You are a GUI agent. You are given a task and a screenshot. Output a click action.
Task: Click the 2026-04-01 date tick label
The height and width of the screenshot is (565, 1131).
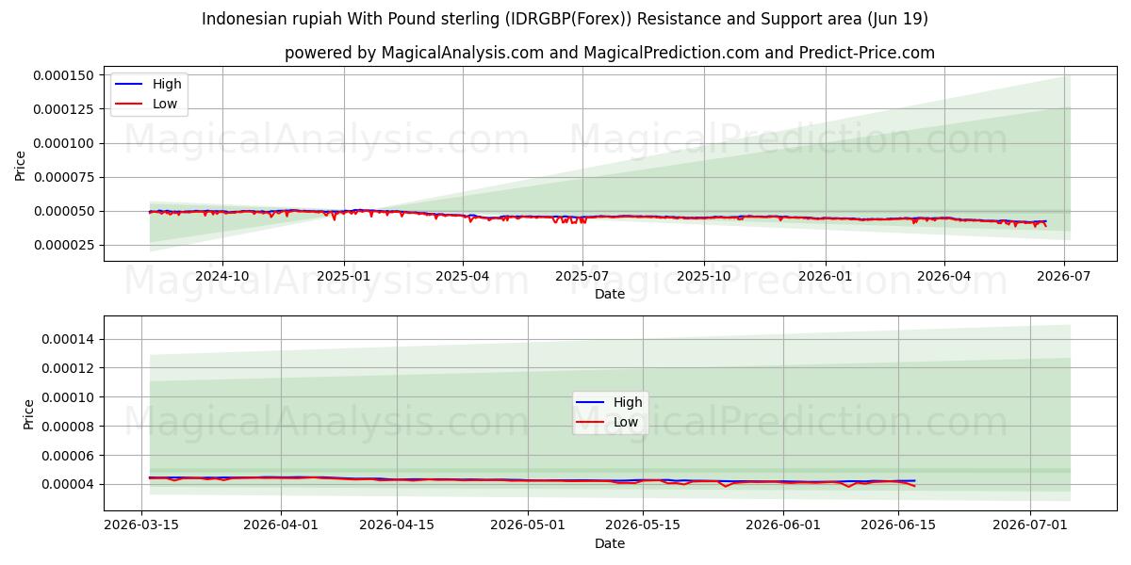pos(281,526)
